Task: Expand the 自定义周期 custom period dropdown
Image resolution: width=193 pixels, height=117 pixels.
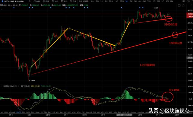Action: click(x=84, y=1)
